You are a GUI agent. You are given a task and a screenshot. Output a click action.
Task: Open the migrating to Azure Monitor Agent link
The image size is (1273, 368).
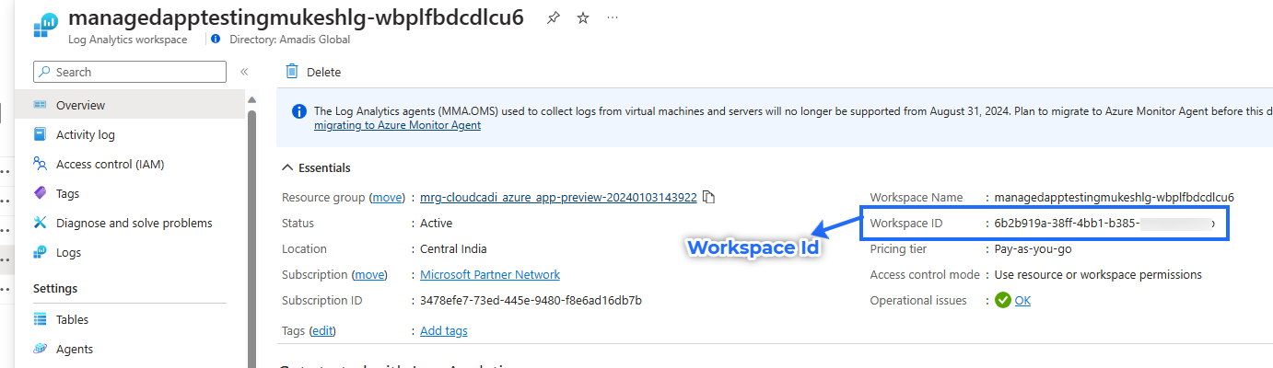click(397, 125)
